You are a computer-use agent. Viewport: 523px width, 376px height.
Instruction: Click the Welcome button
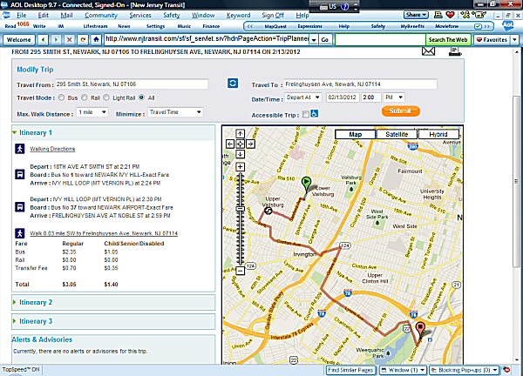click(18, 40)
